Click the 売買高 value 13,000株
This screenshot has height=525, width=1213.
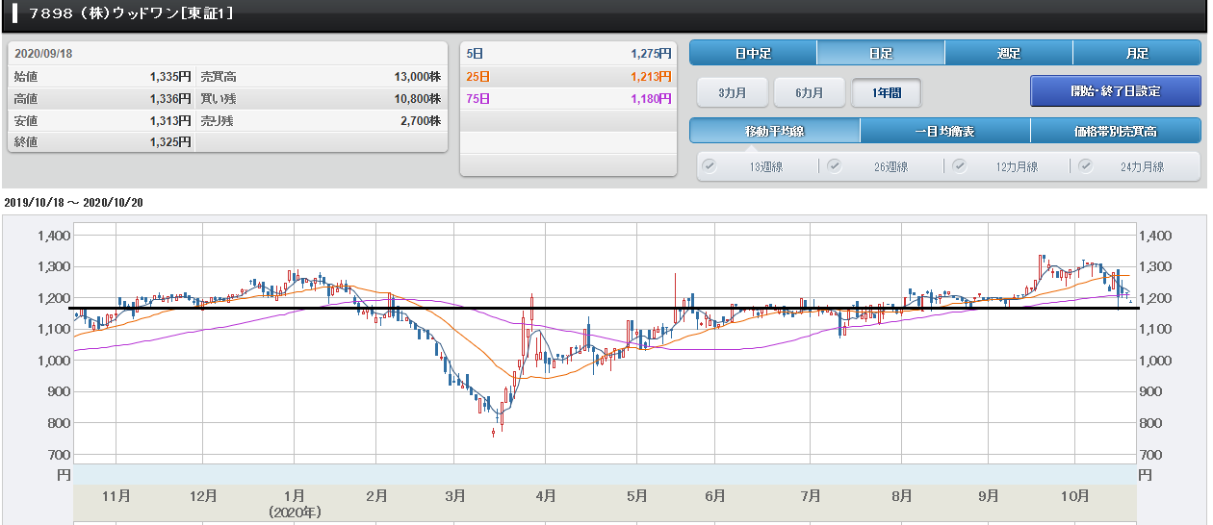coord(417,76)
